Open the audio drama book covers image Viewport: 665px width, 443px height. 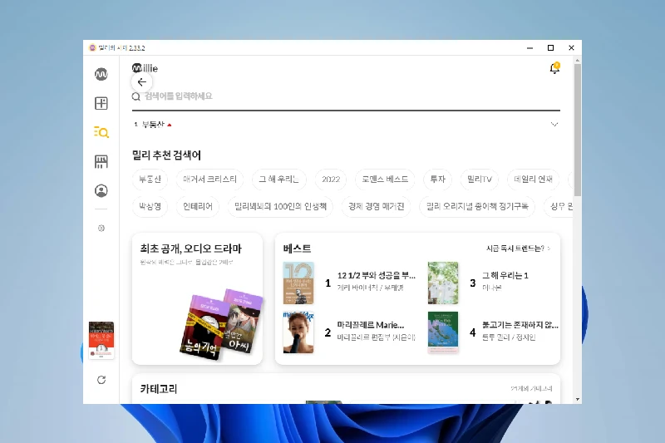tap(221, 324)
